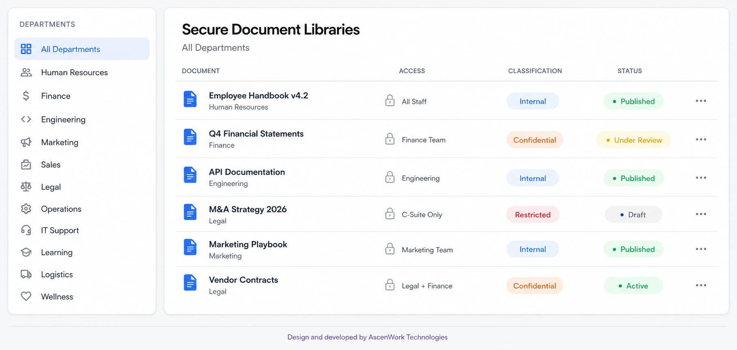
Task: Click the Marketing megaphone icon
Action: click(26, 142)
